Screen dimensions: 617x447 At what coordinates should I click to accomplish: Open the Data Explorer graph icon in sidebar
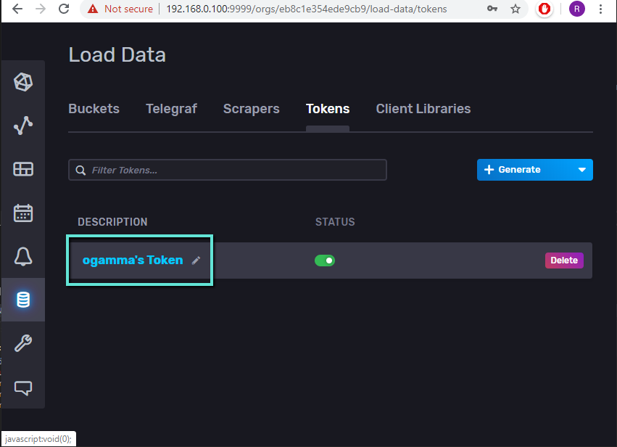[x=23, y=126]
